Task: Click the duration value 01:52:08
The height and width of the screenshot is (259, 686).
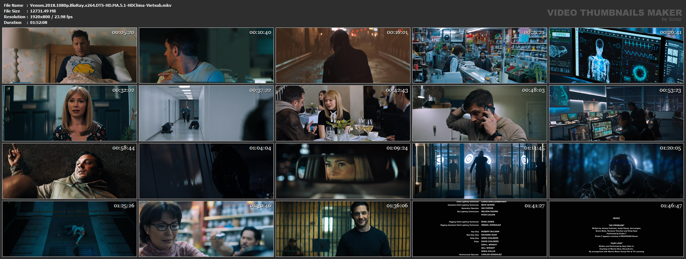Action: tap(39, 22)
